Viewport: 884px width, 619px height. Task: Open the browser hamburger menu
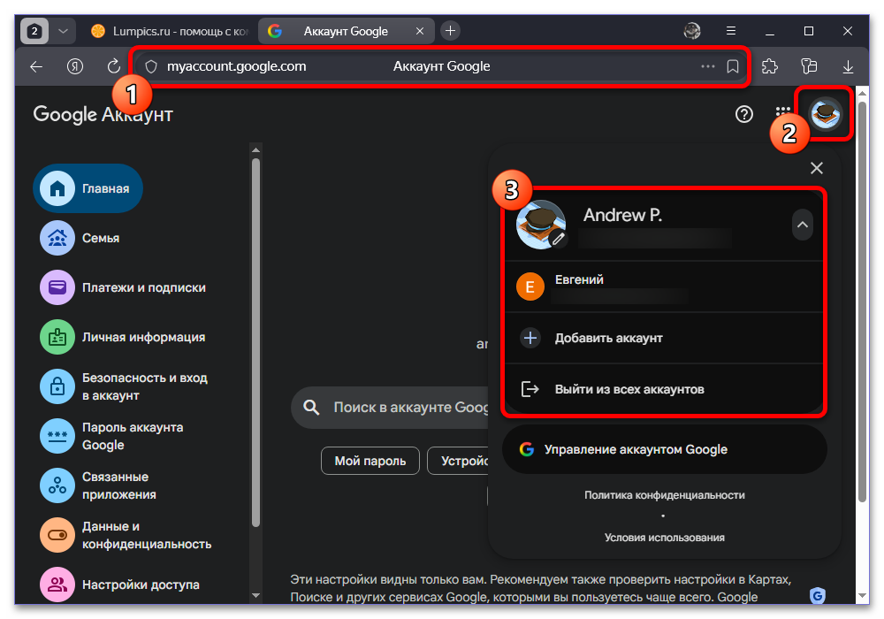click(731, 31)
